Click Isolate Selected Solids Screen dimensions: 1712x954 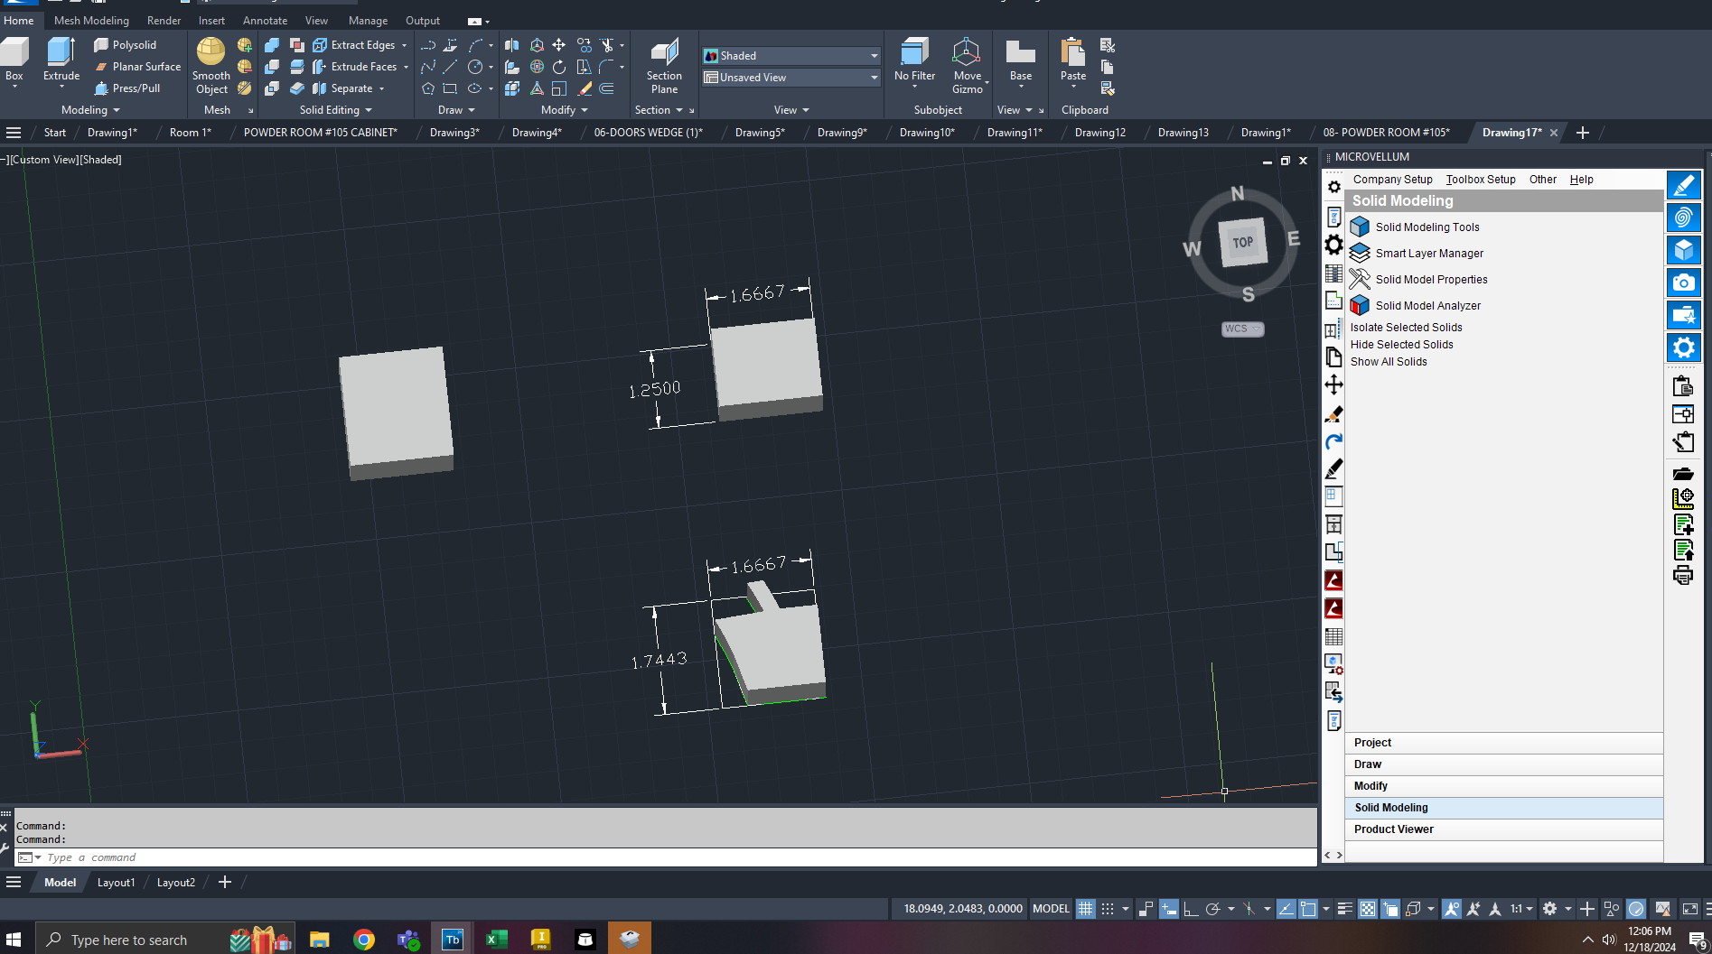click(1406, 328)
